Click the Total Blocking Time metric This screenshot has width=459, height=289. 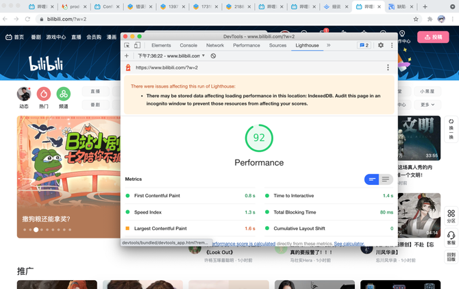tap(329, 212)
